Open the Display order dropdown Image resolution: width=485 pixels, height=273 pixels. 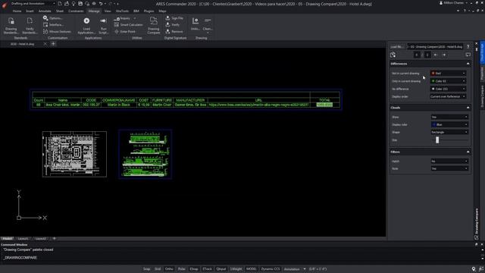click(448, 96)
